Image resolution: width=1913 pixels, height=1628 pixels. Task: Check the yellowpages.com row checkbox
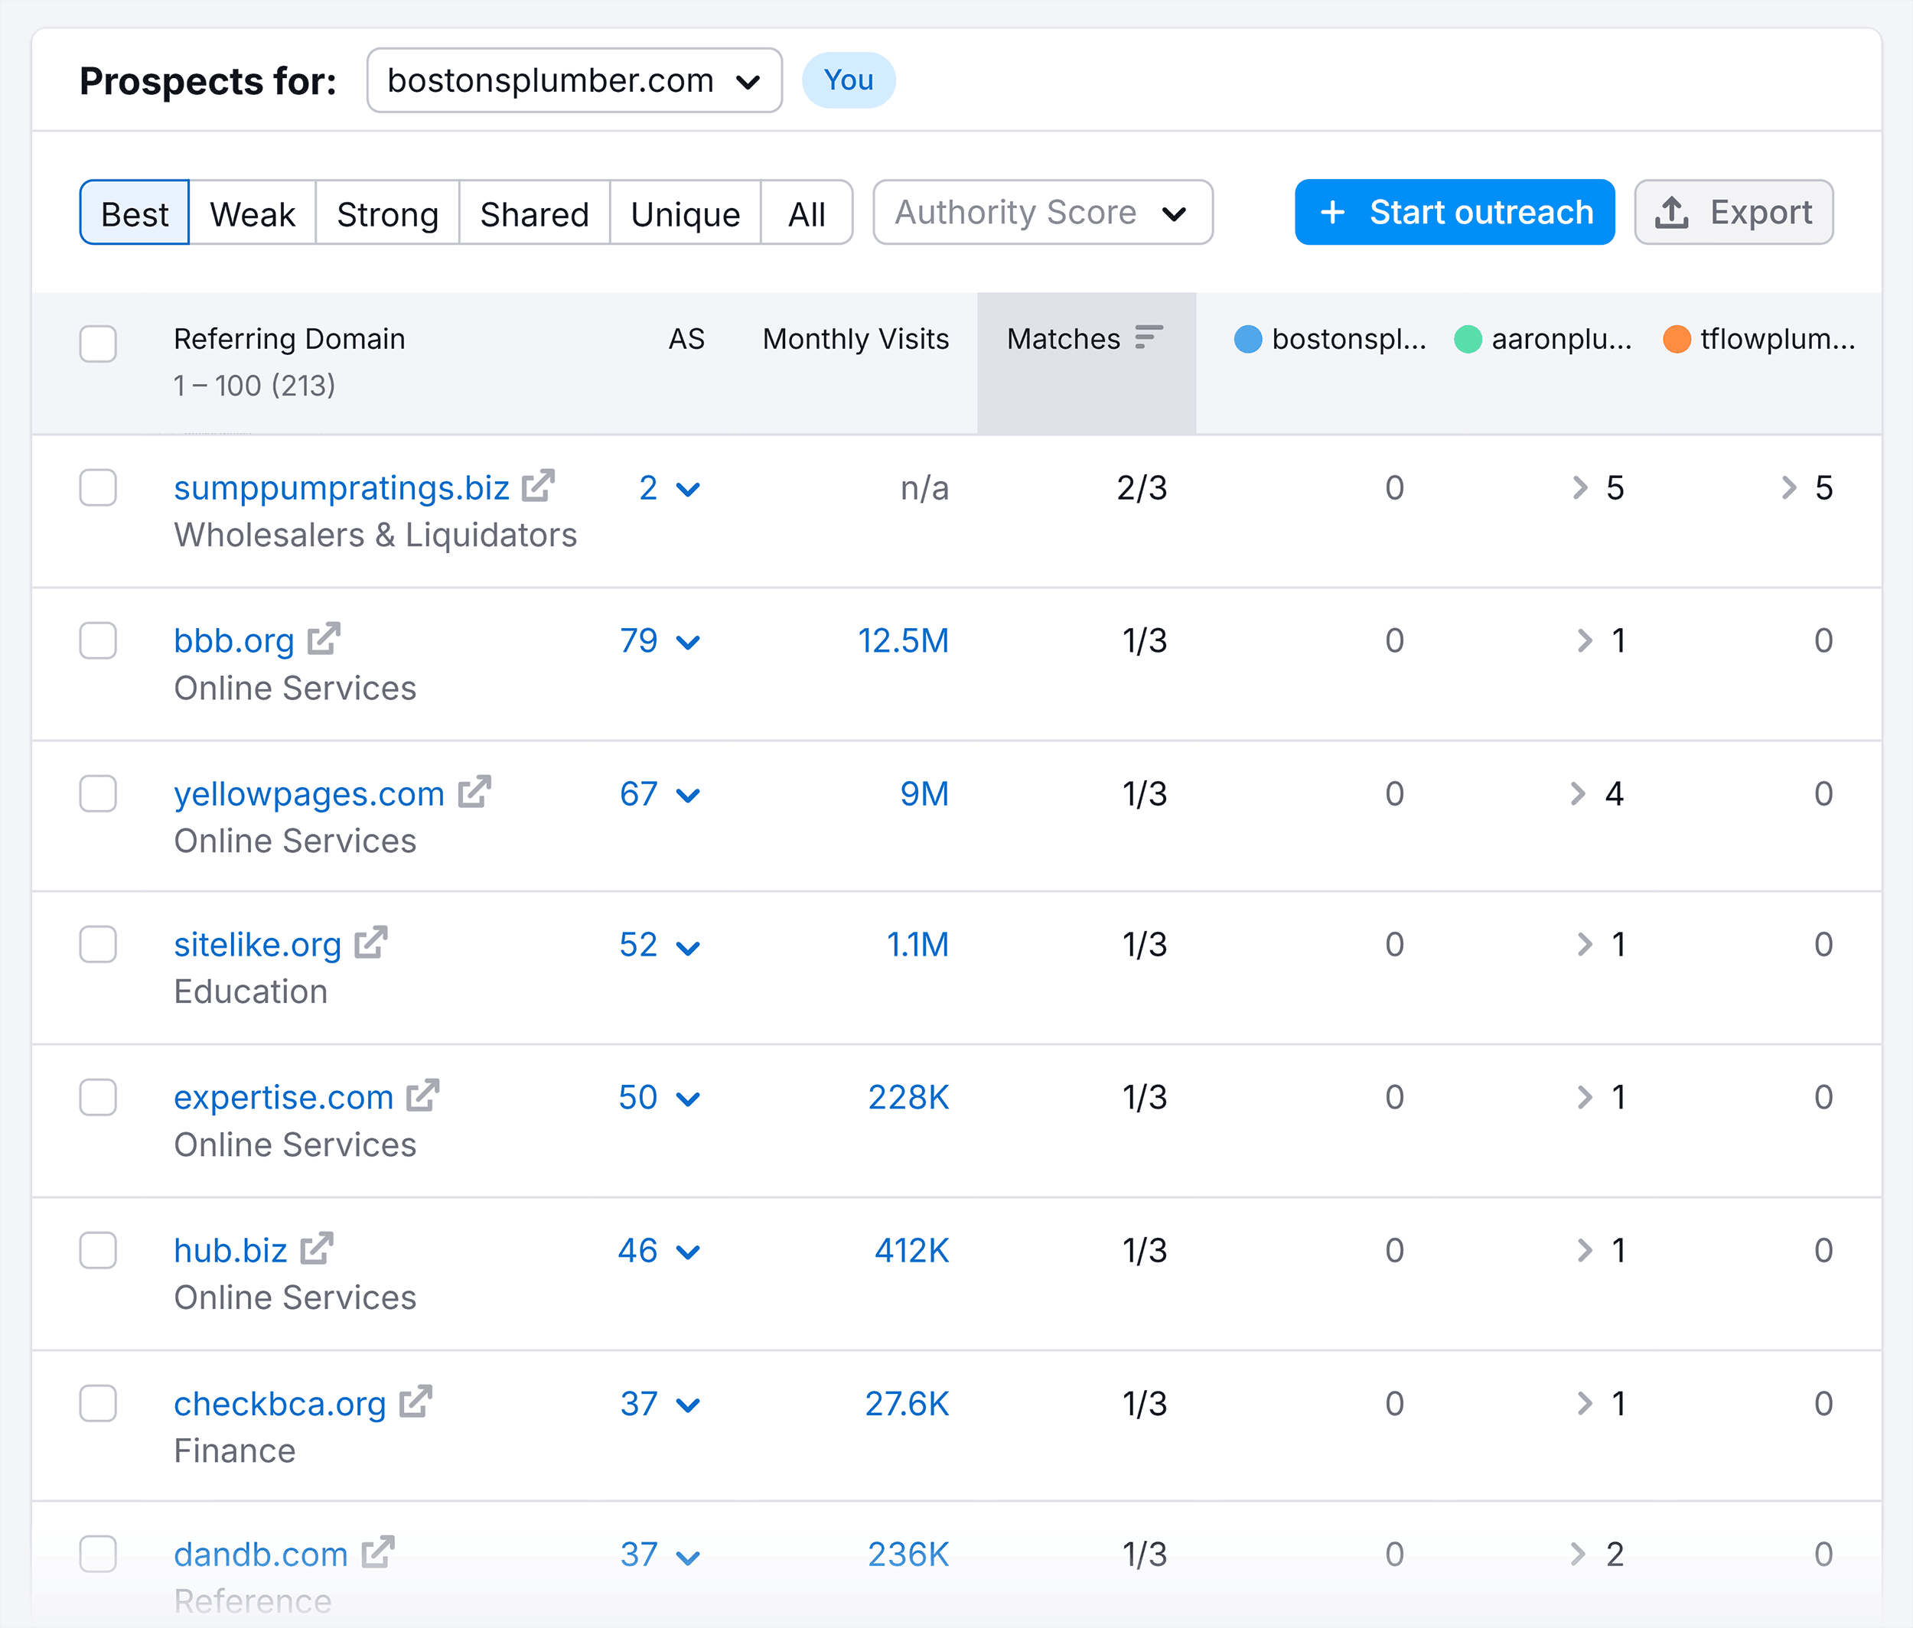pyautogui.click(x=98, y=793)
